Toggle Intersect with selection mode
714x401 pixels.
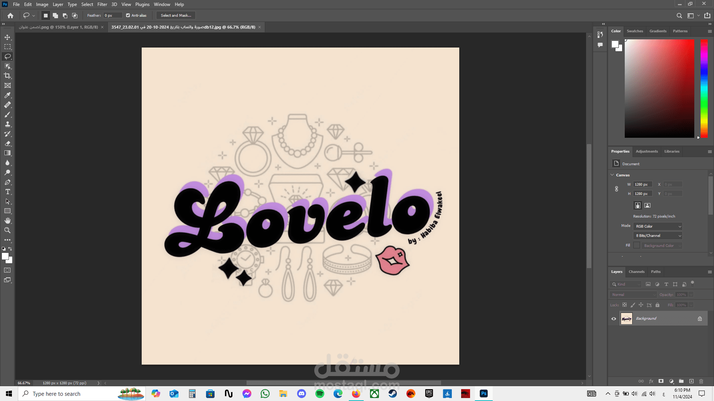75,16
